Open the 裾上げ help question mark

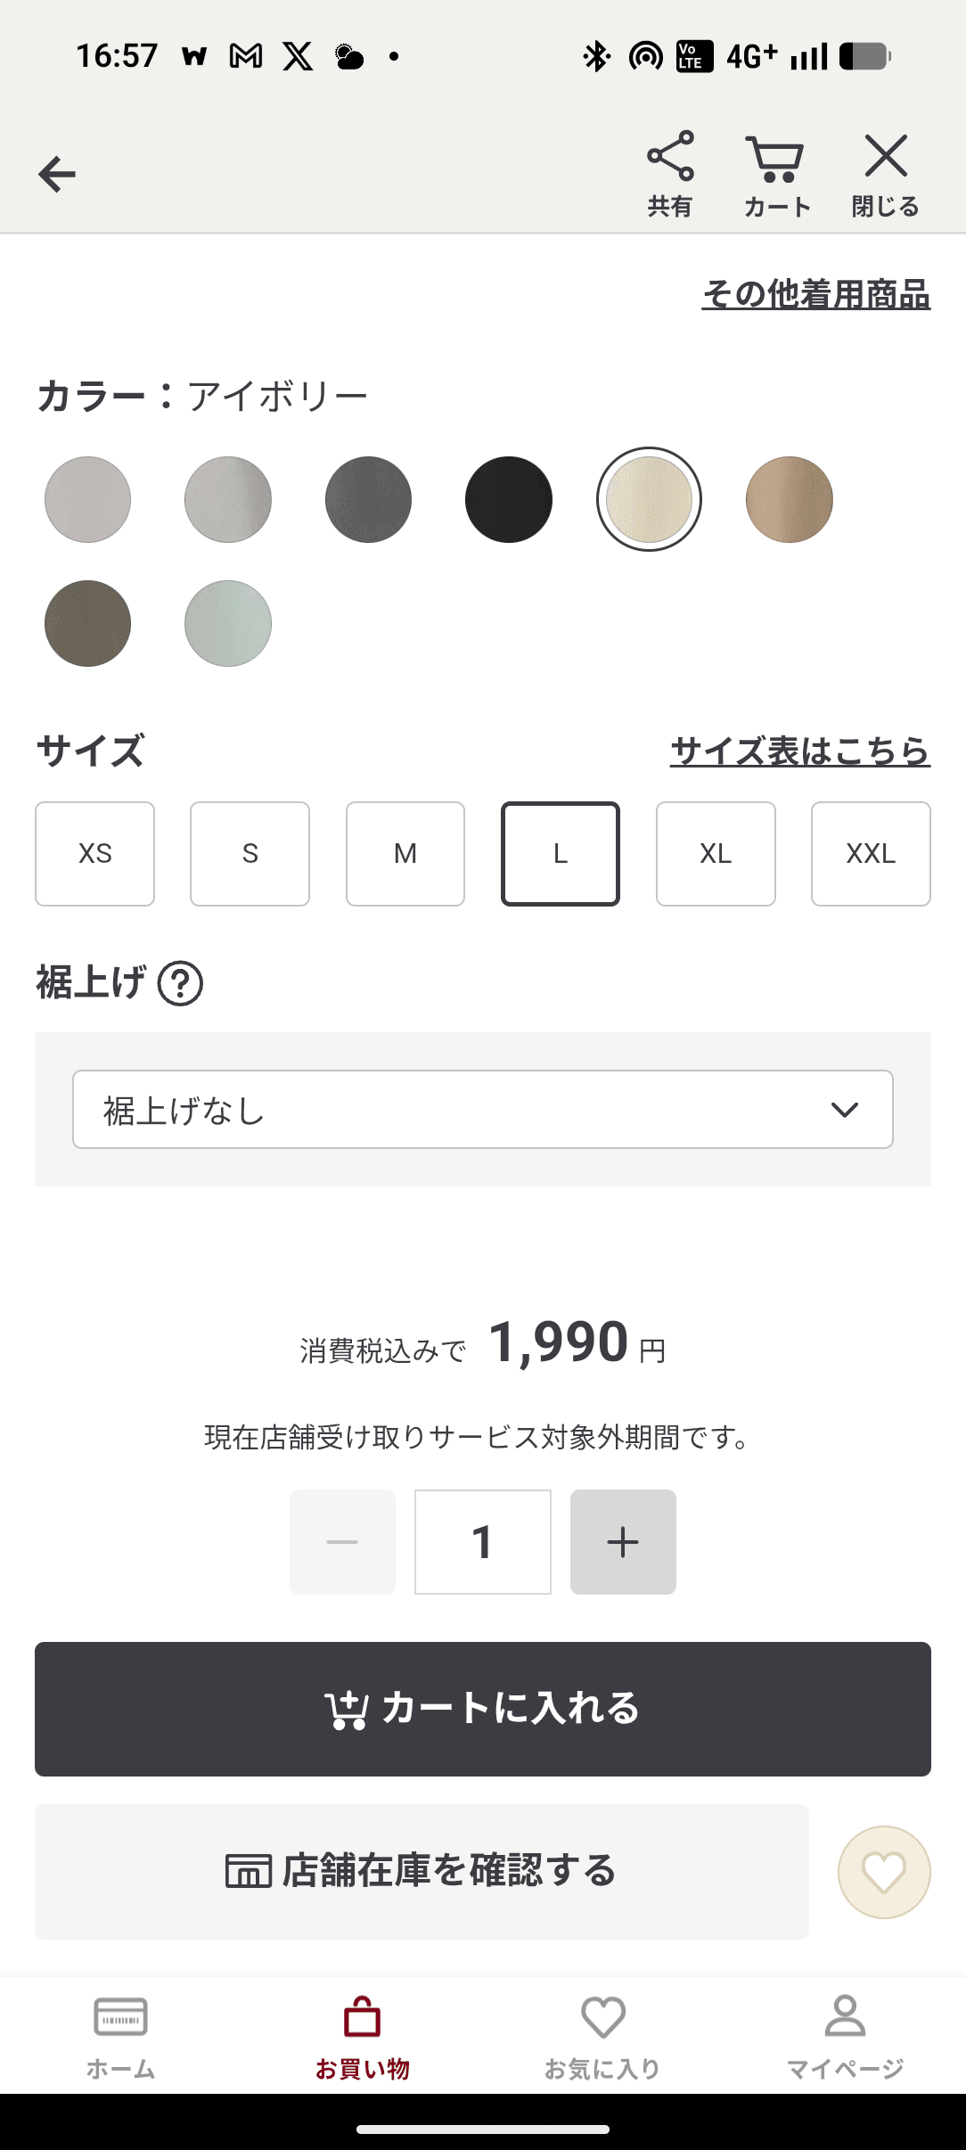[x=180, y=984]
